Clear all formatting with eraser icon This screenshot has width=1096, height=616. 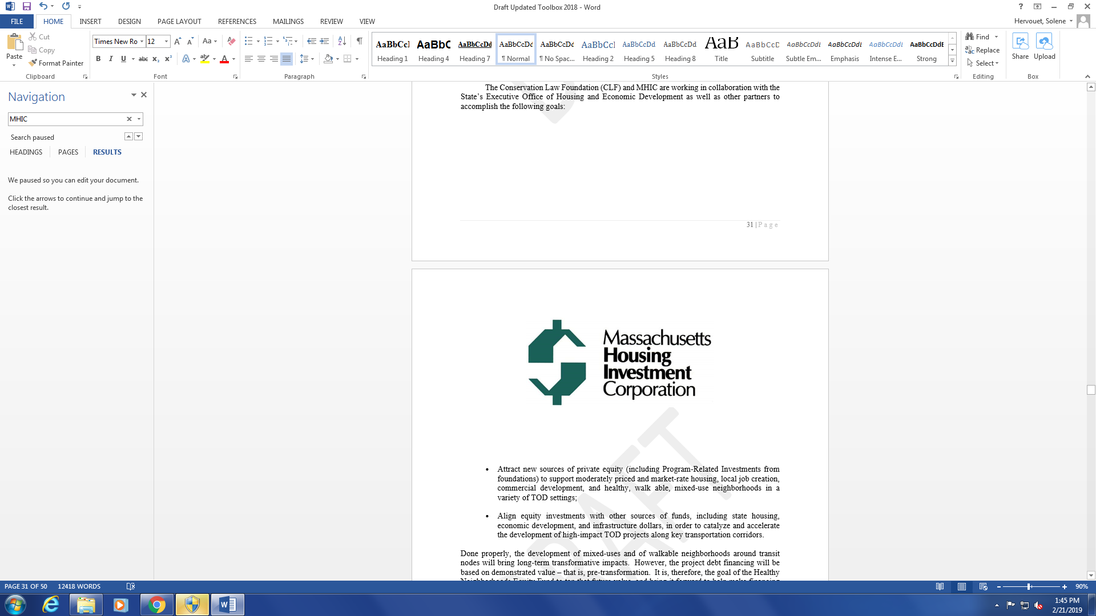point(231,42)
